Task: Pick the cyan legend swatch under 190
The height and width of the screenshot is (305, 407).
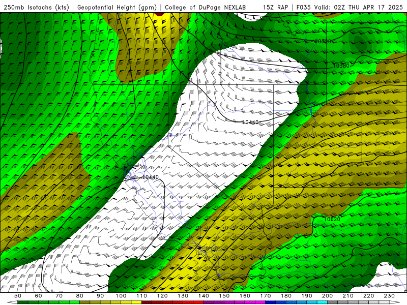Action: pyautogui.click(x=312, y=302)
